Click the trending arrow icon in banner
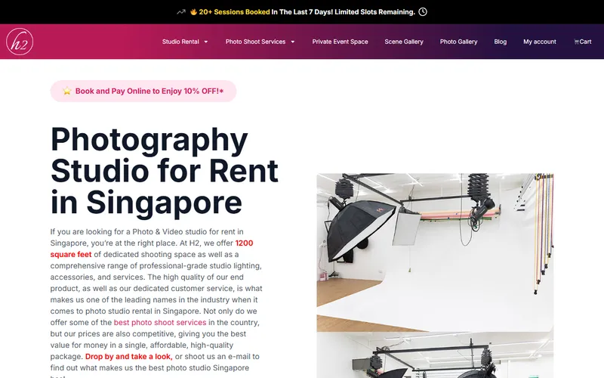 click(x=181, y=12)
